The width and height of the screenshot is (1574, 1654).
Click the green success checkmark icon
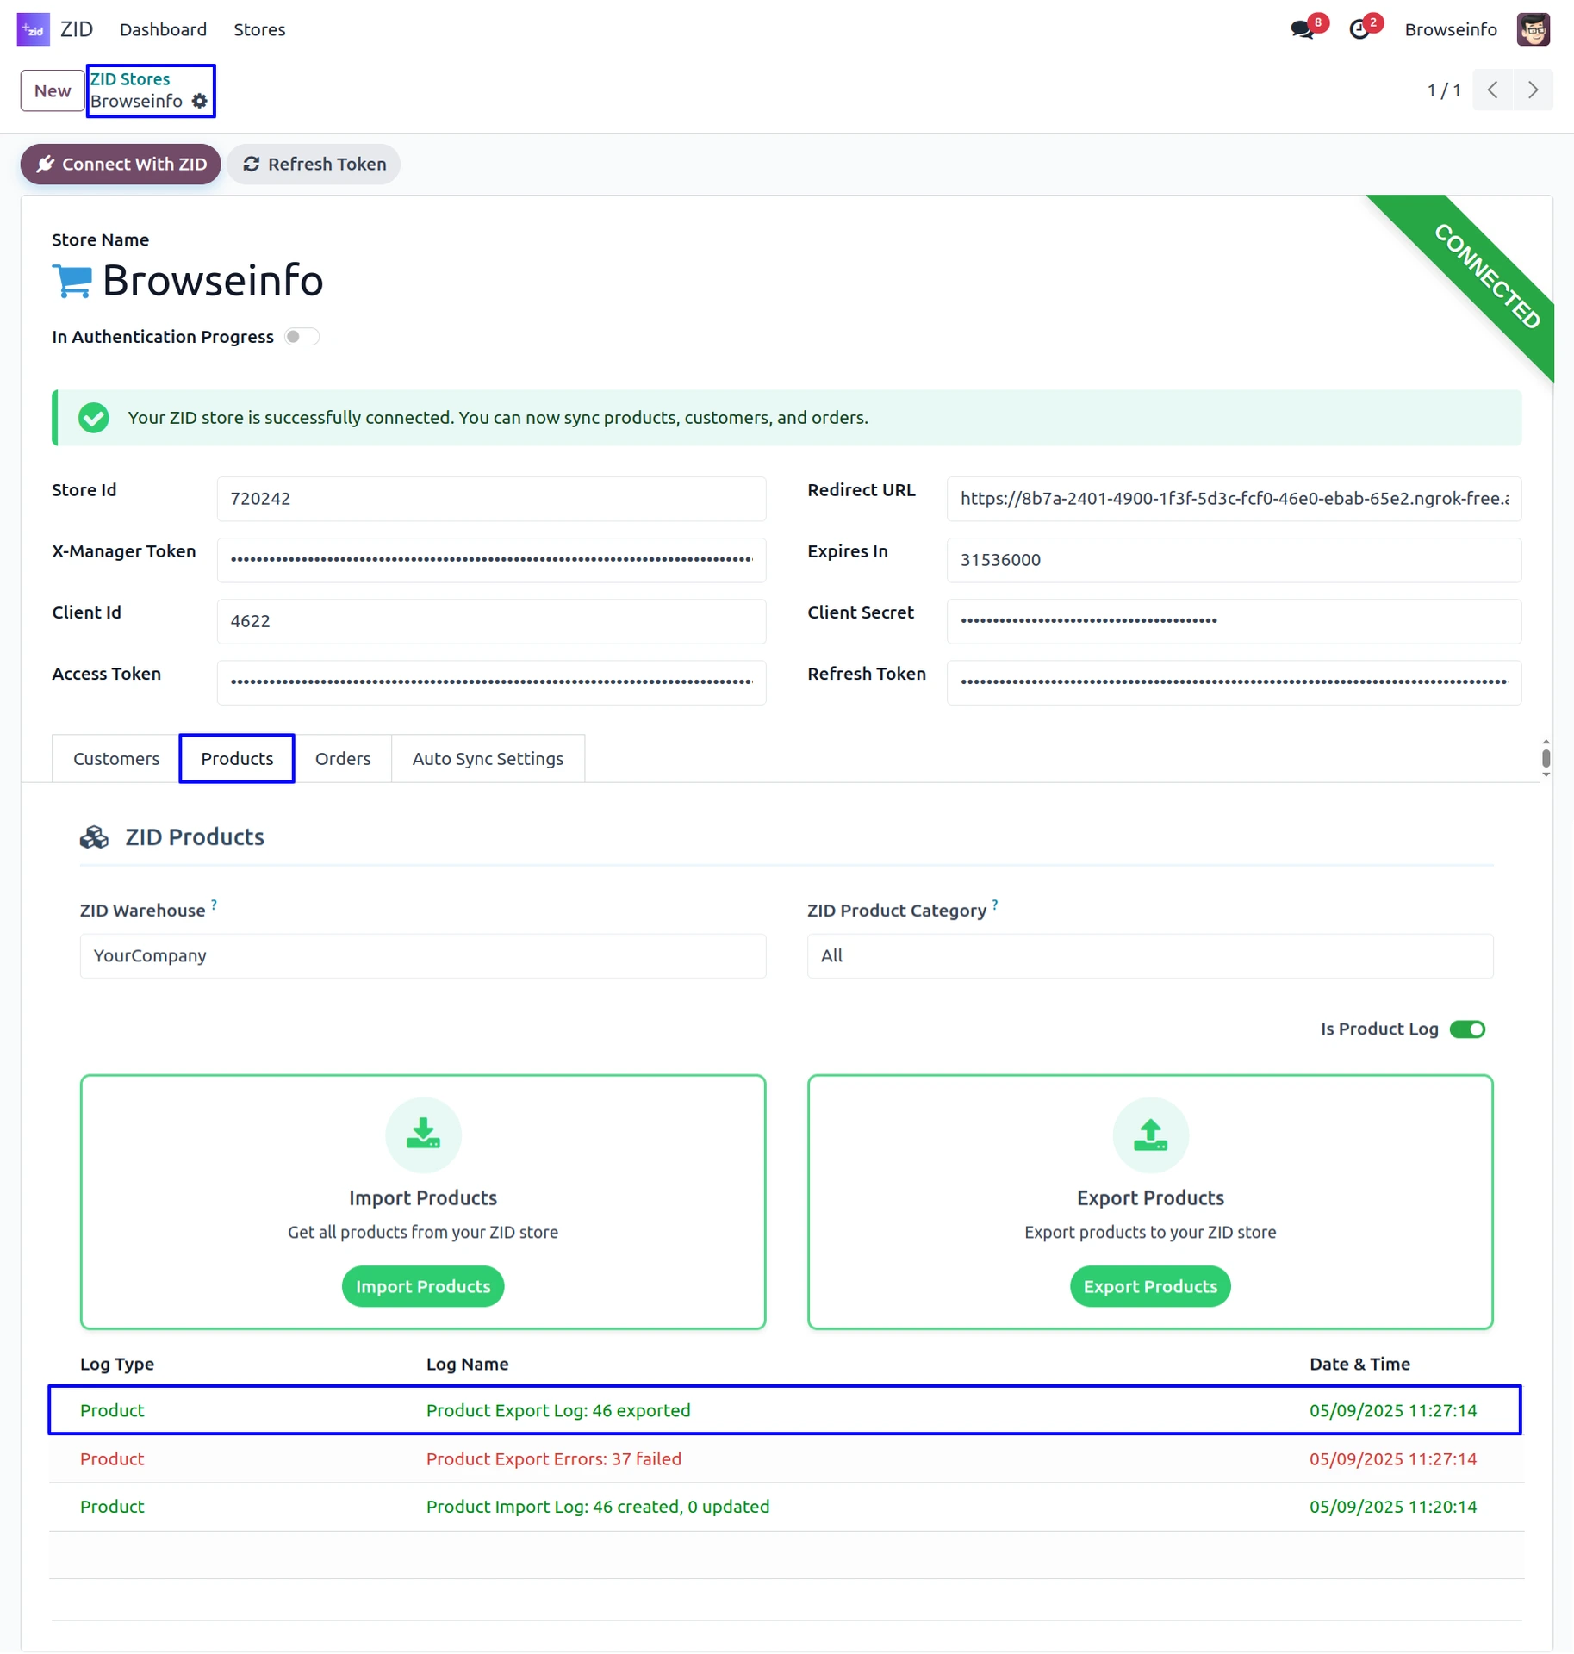pos(94,418)
